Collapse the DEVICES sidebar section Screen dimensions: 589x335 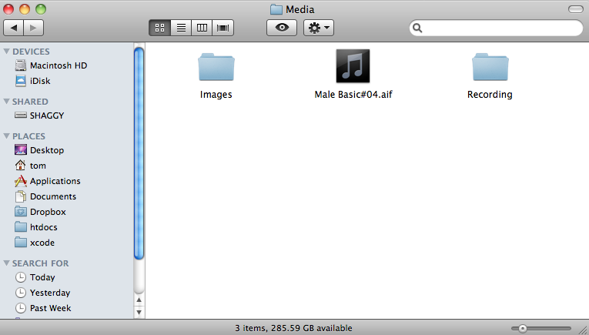coord(7,52)
